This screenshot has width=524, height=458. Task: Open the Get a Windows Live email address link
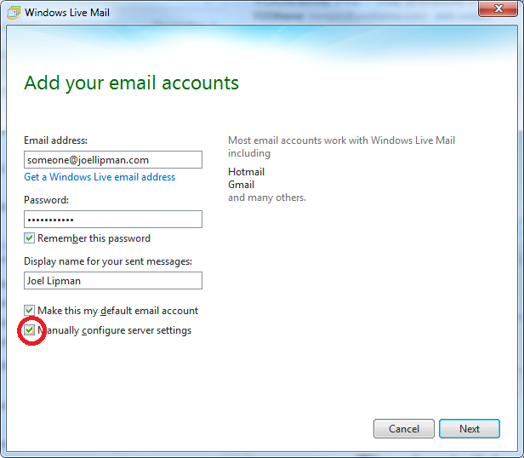100,177
